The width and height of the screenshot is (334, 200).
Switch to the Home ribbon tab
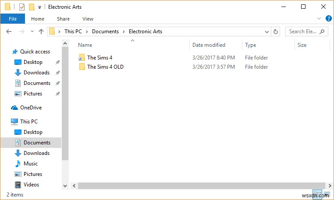[38, 19]
